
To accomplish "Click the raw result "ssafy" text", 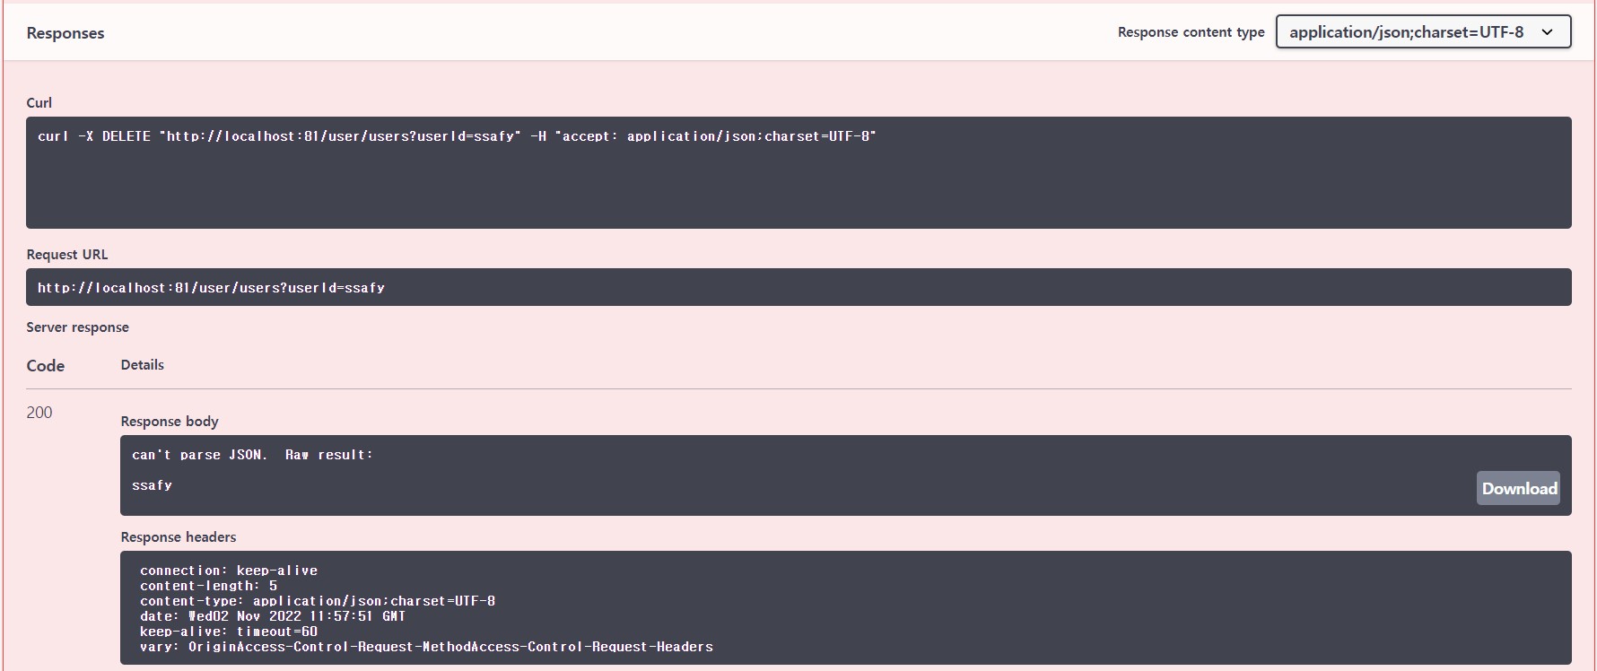I will pyautogui.click(x=152, y=485).
